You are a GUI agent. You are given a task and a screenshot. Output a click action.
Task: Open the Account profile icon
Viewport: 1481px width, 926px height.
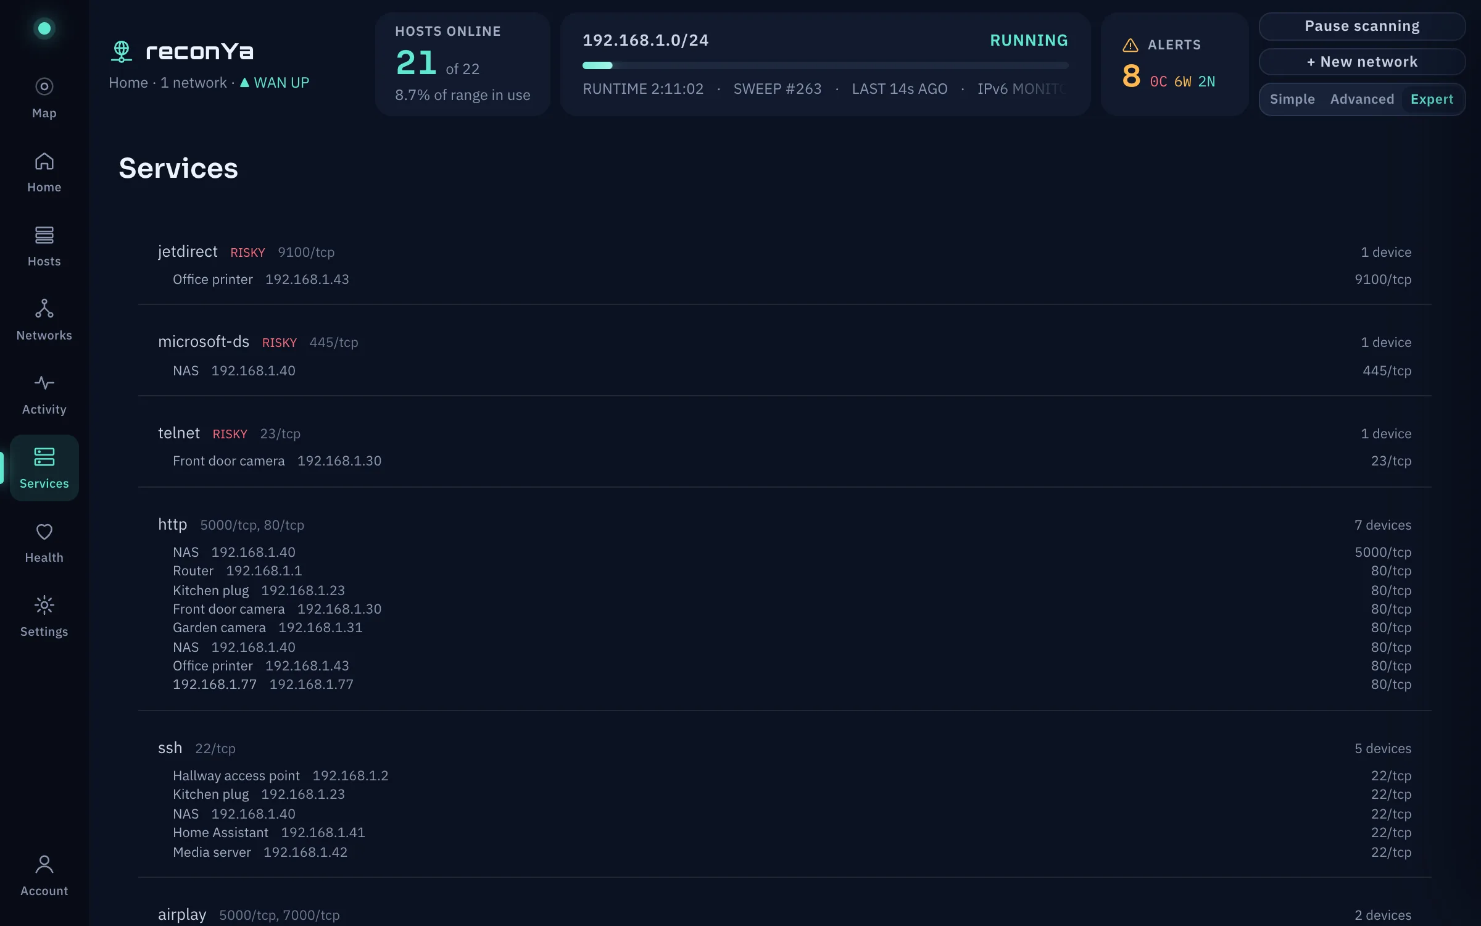click(x=44, y=864)
